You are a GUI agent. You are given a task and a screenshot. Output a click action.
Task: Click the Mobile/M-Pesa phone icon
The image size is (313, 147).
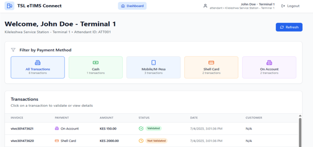click(x=153, y=63)
